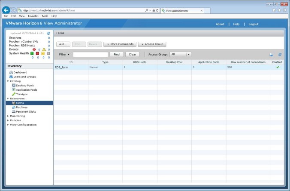Viewport: 290px width, 191px height.
Task: Click the green System Health status square
Action: coord(32,53)
